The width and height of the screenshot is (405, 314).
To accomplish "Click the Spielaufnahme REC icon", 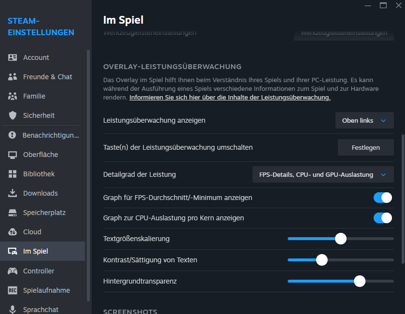I will 13,290.
